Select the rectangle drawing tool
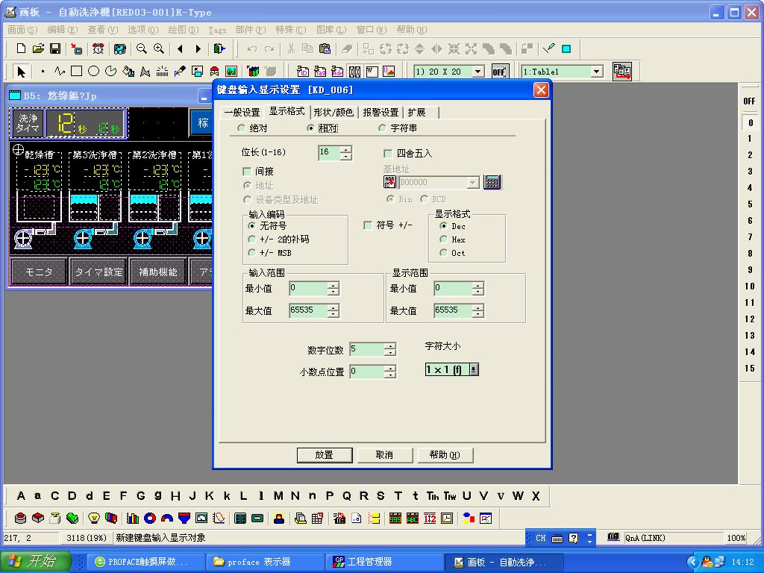This screenshot has height=573, width=764. [x=76, y=72]
